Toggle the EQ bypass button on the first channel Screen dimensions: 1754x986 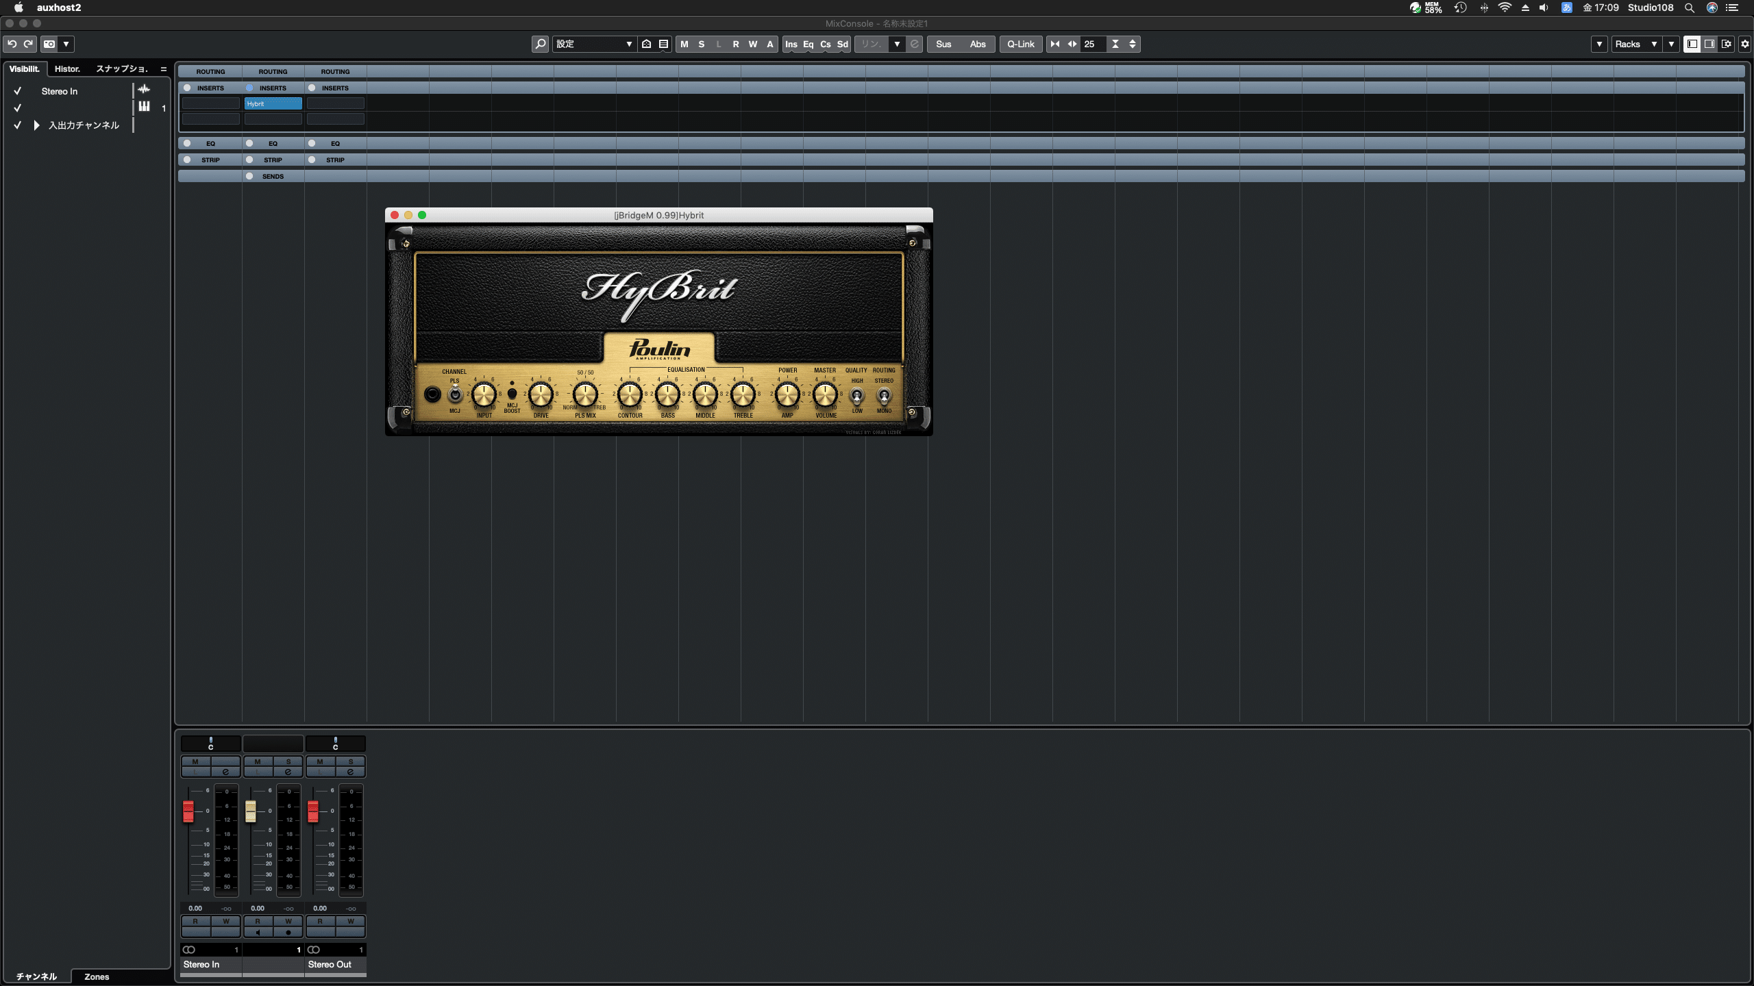pos(187,143)
